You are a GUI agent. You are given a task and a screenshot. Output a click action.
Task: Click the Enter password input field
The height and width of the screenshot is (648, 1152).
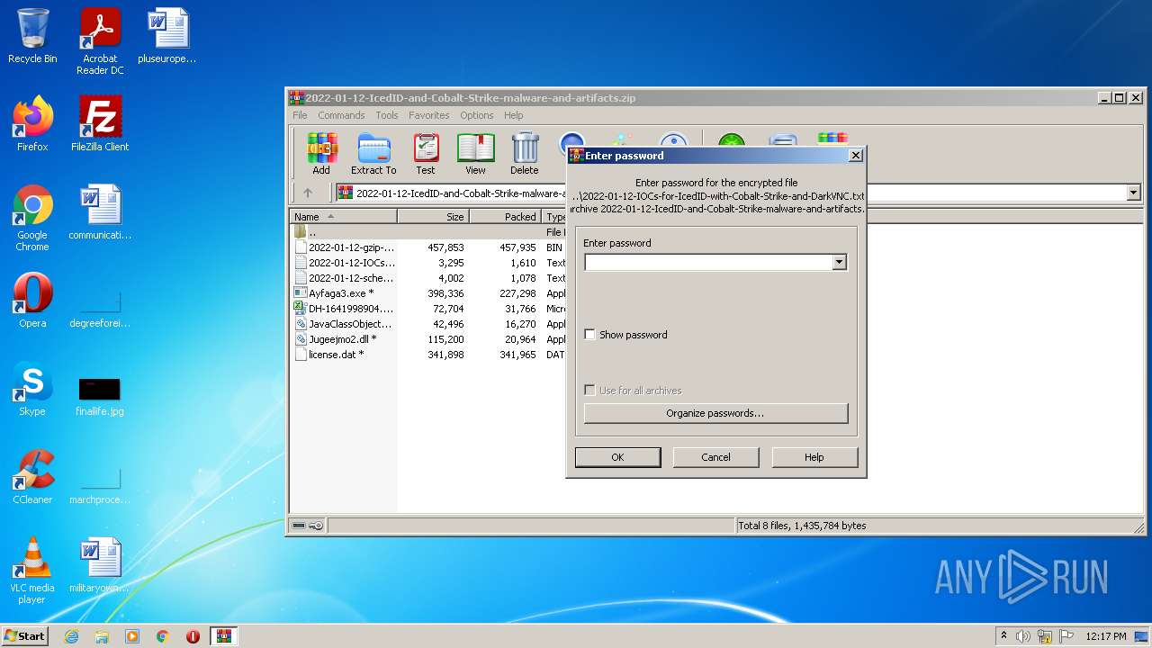click(708, 263)
